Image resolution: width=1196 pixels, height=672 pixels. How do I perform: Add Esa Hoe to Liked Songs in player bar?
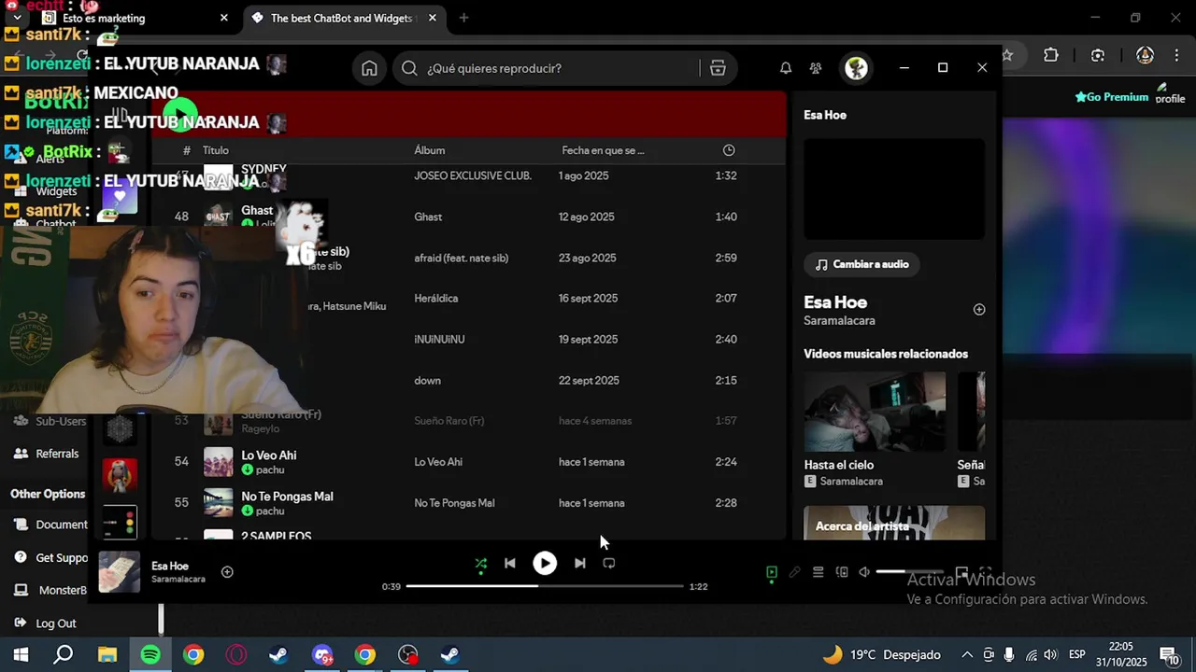pyautogui.click(x=227, y=572)
